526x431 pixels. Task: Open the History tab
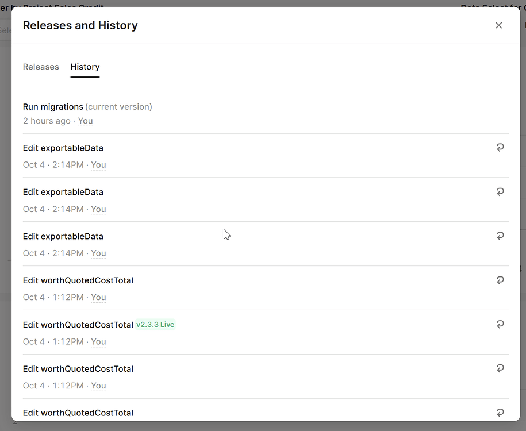pos(85,67)
